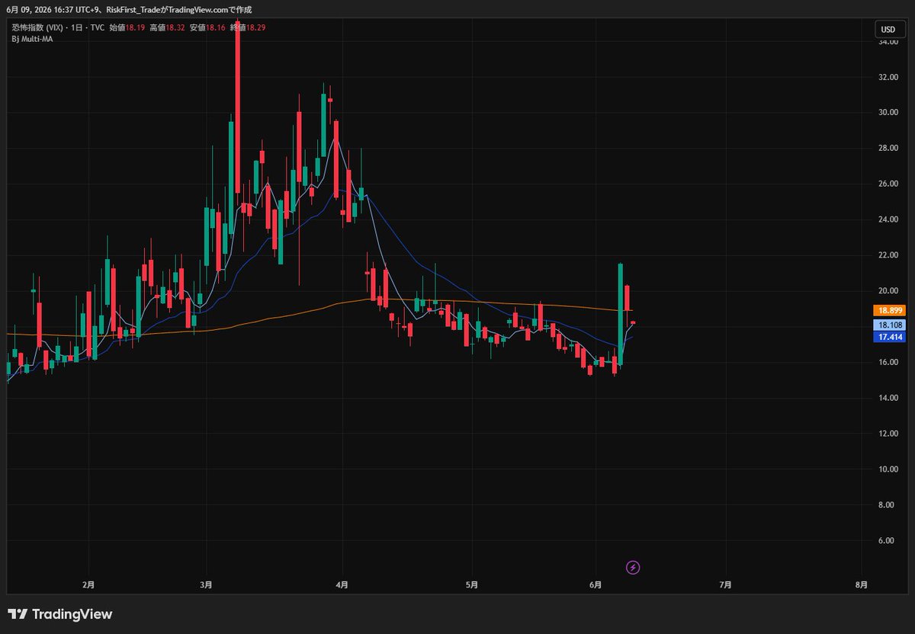The image size is (915, 634).
Task: Click the 安値 18.16 low value
Action: (208, 27)
